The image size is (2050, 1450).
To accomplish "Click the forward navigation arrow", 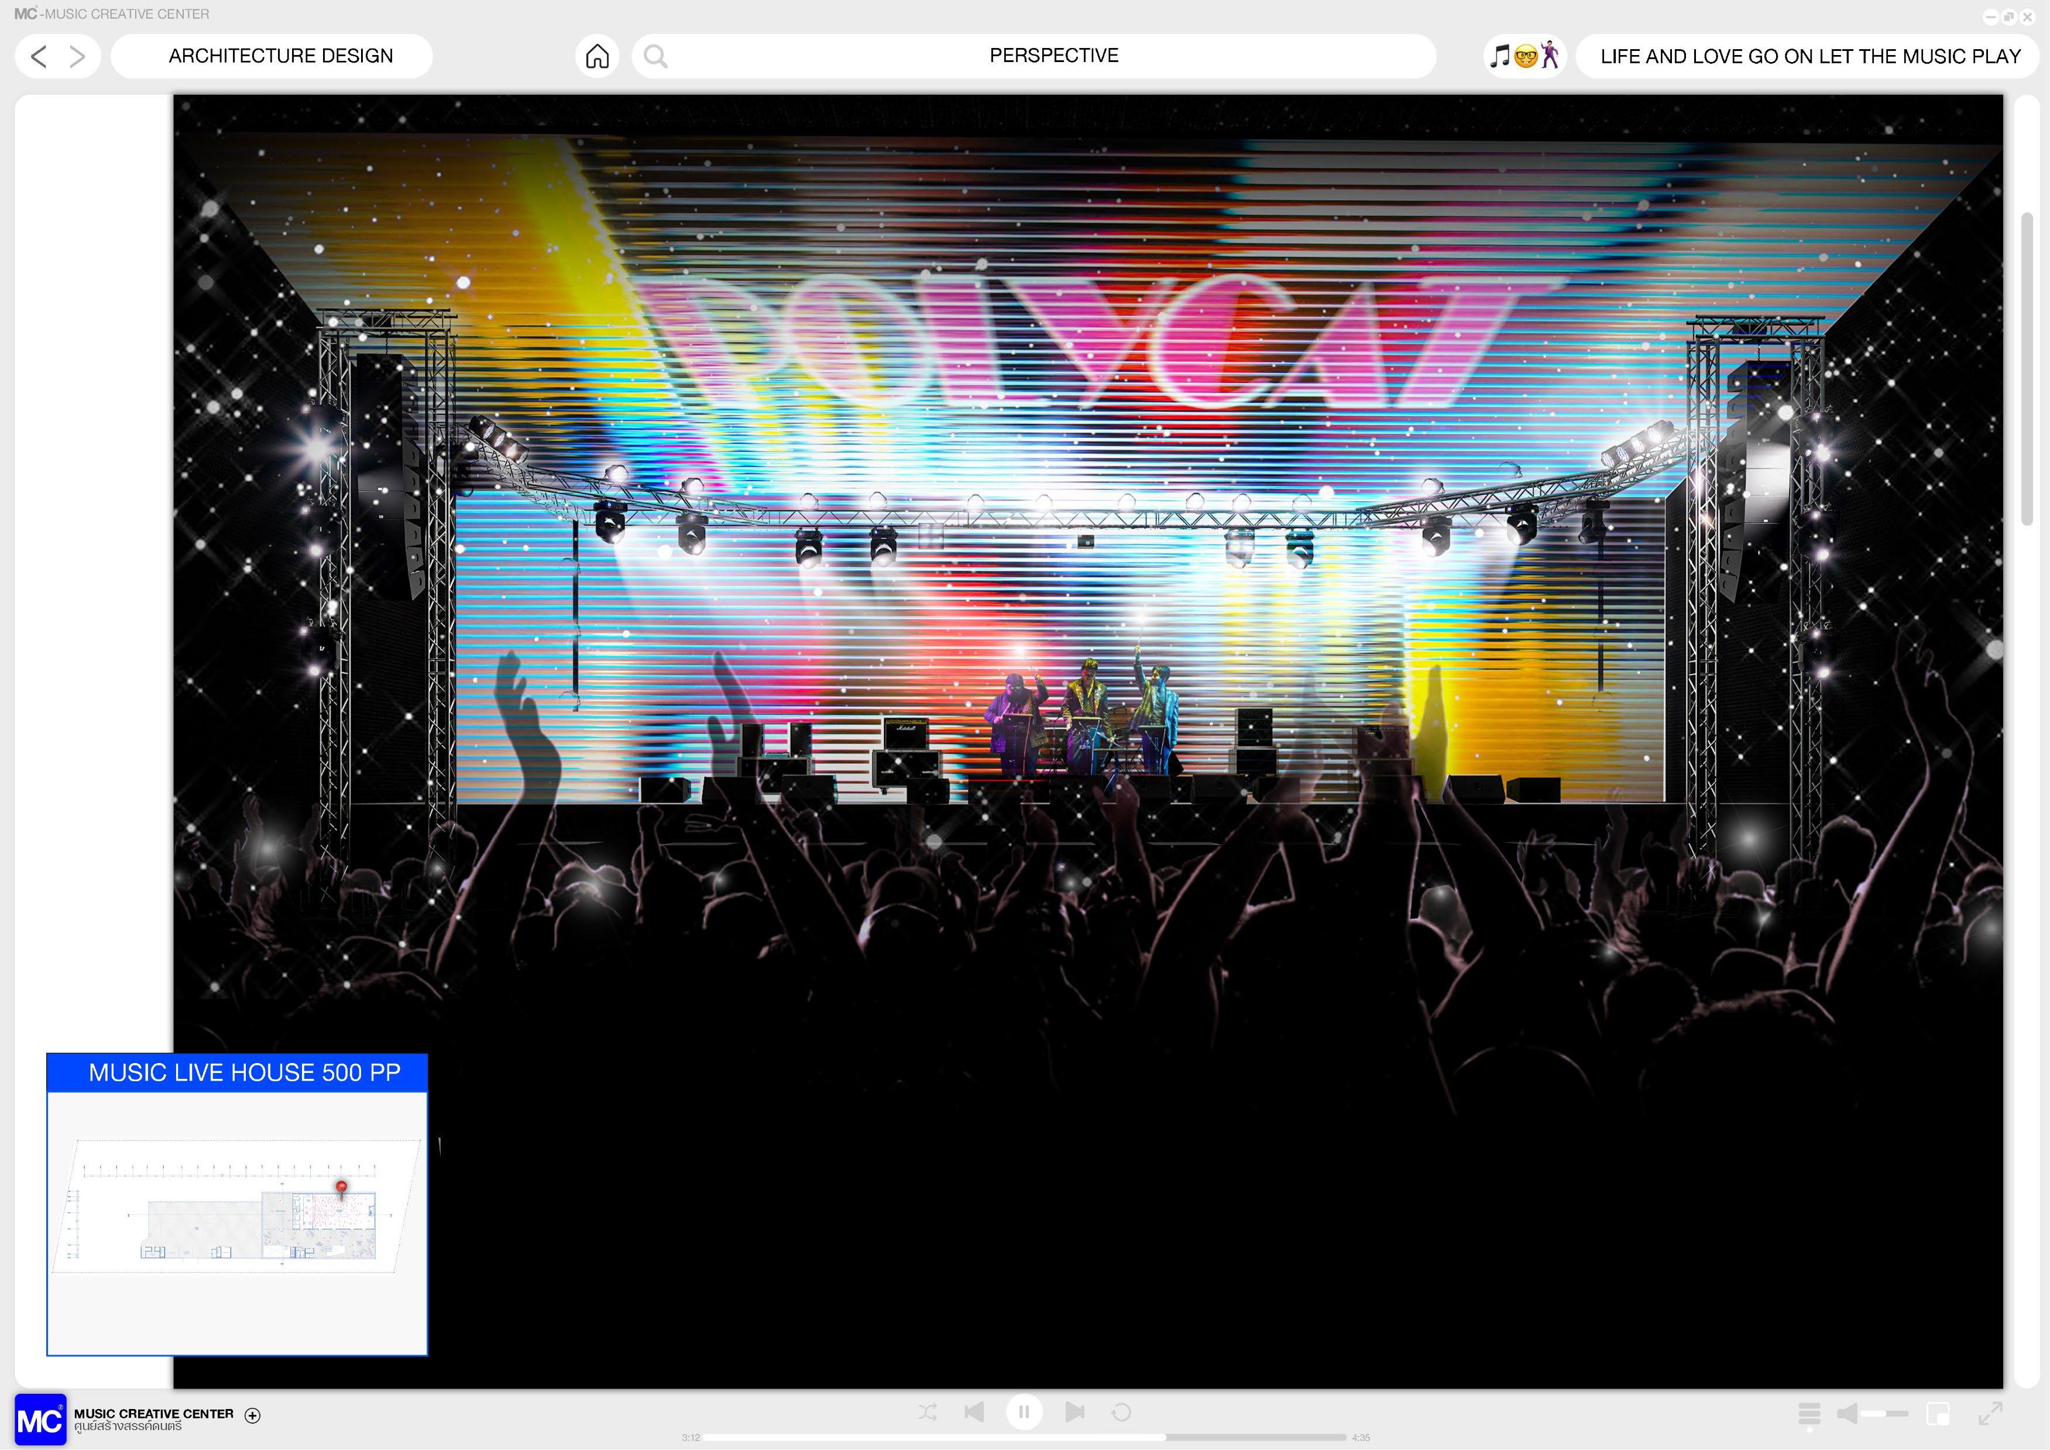I will [78, 57].
